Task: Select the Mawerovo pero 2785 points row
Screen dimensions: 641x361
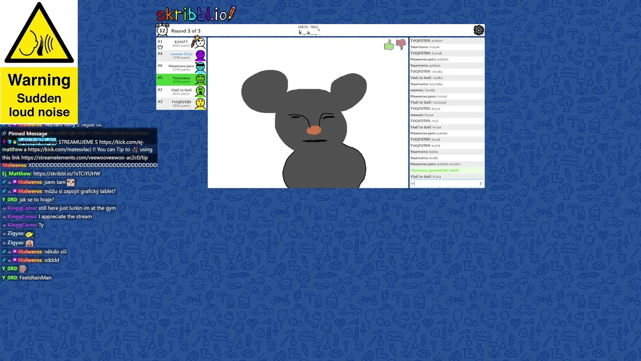Action: [181, 68]
